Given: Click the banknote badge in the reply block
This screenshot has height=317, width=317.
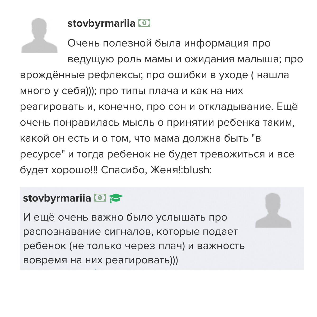Looking at the screenshot, I should click(100, 198).
